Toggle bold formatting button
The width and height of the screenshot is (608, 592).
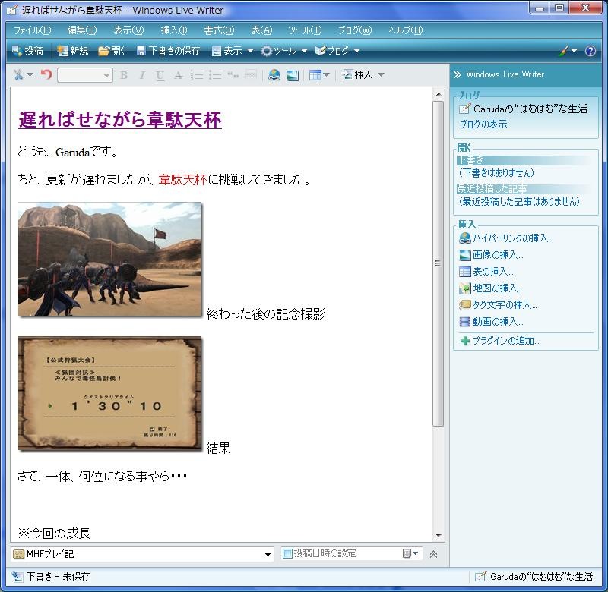click(123, 74)
